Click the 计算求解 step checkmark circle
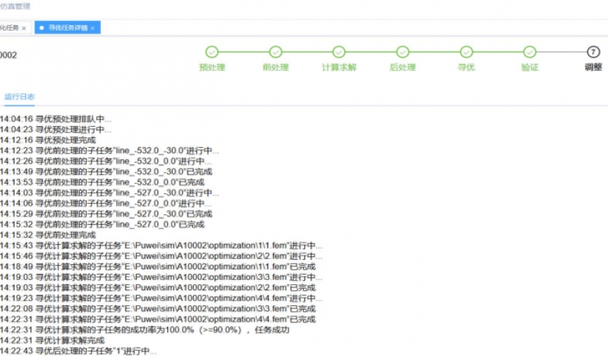Screen dimensions: 608x356 (339, 52)
